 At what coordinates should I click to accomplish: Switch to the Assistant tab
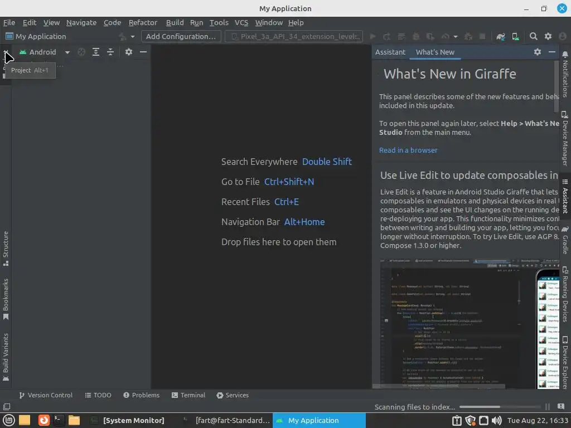point(390,52)
